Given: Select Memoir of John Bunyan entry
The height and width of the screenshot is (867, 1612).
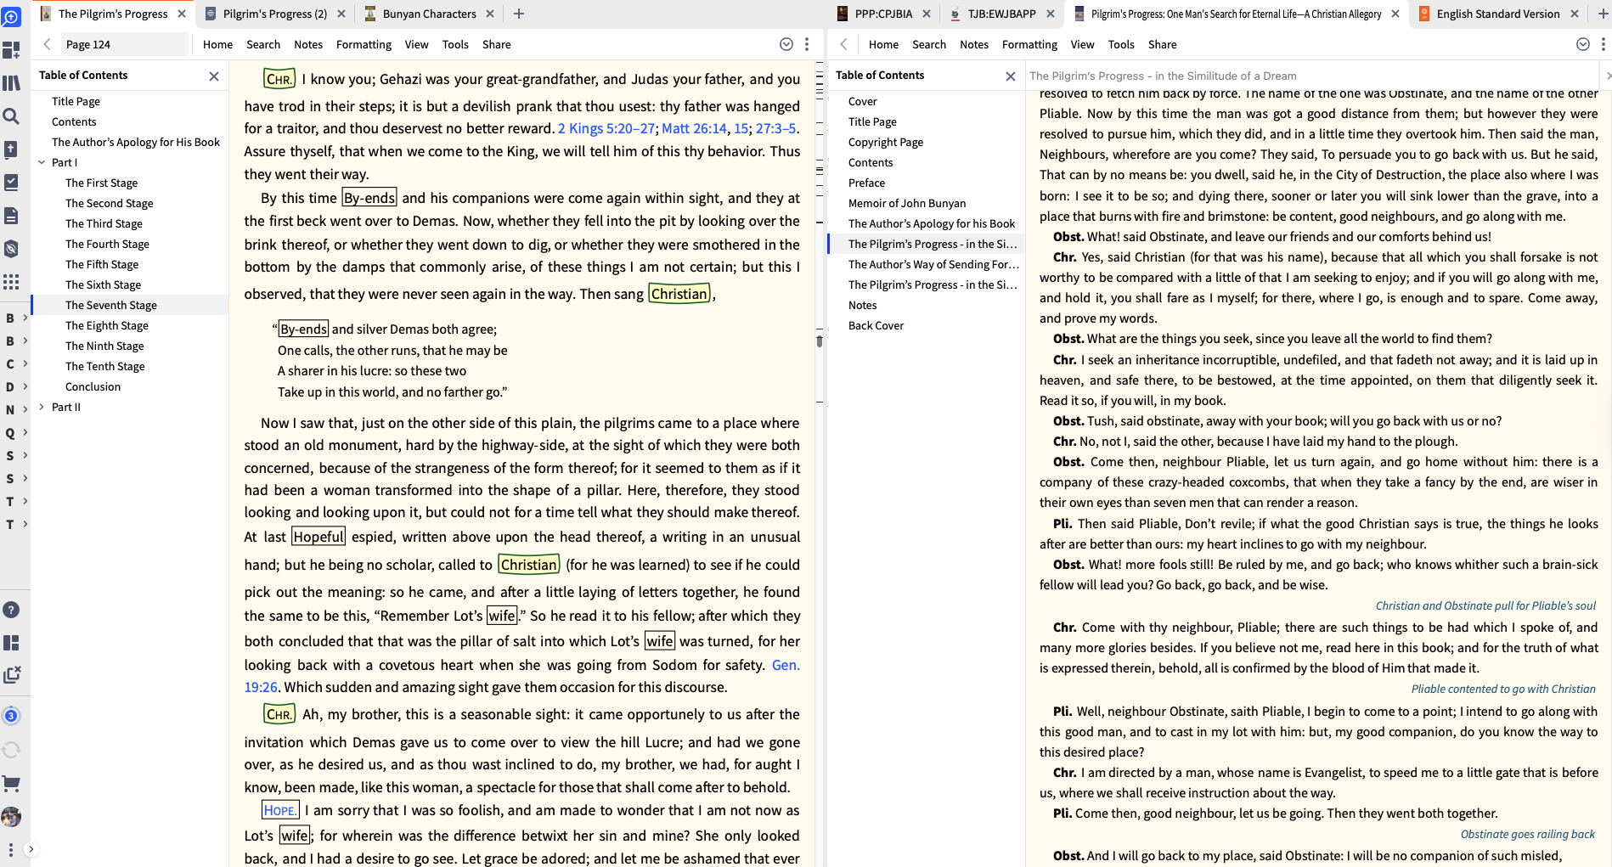Looking at the screenshot, I should [907, 203].
